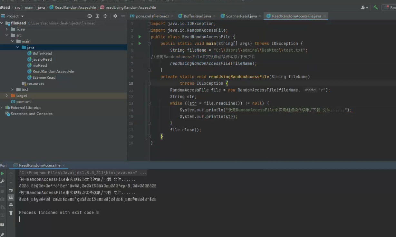This screenshot has width=396, height=237.
Task: Toggle pin tab in Run panel
Action: (x=3, y=234)
